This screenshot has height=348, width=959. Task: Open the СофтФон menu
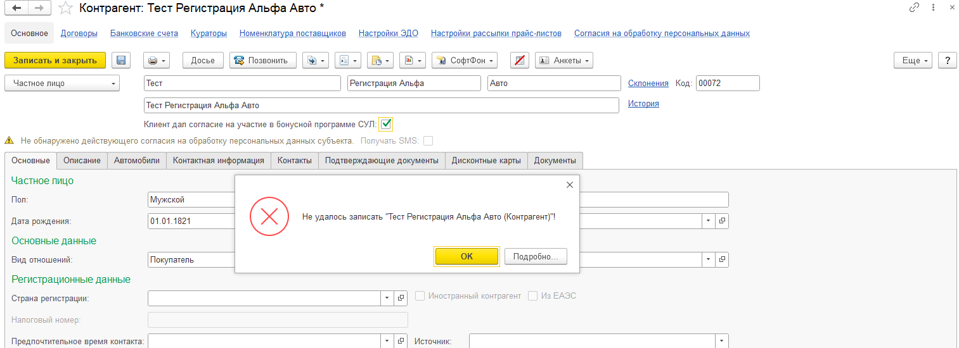tap(465, 60)
